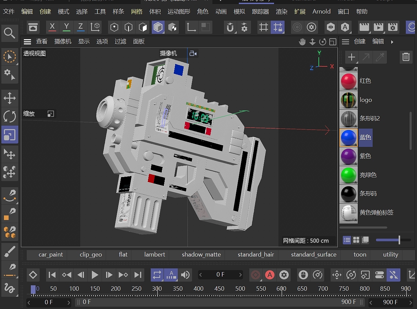Click the render view clapperboard icon
The image size is (417, 309).
pos(364,27)
